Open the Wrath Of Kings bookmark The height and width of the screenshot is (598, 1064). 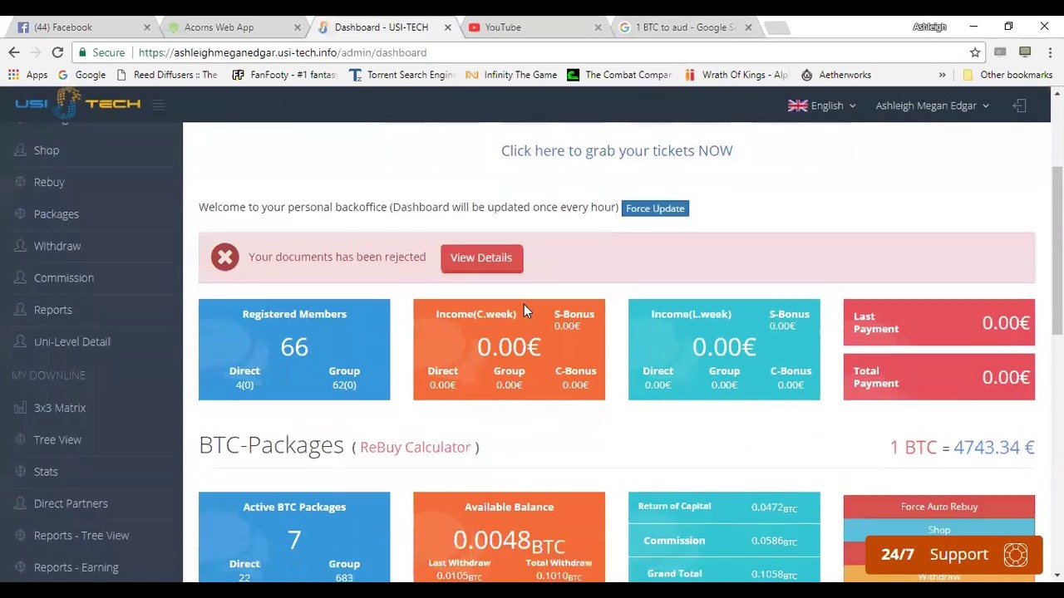[736, 75]
